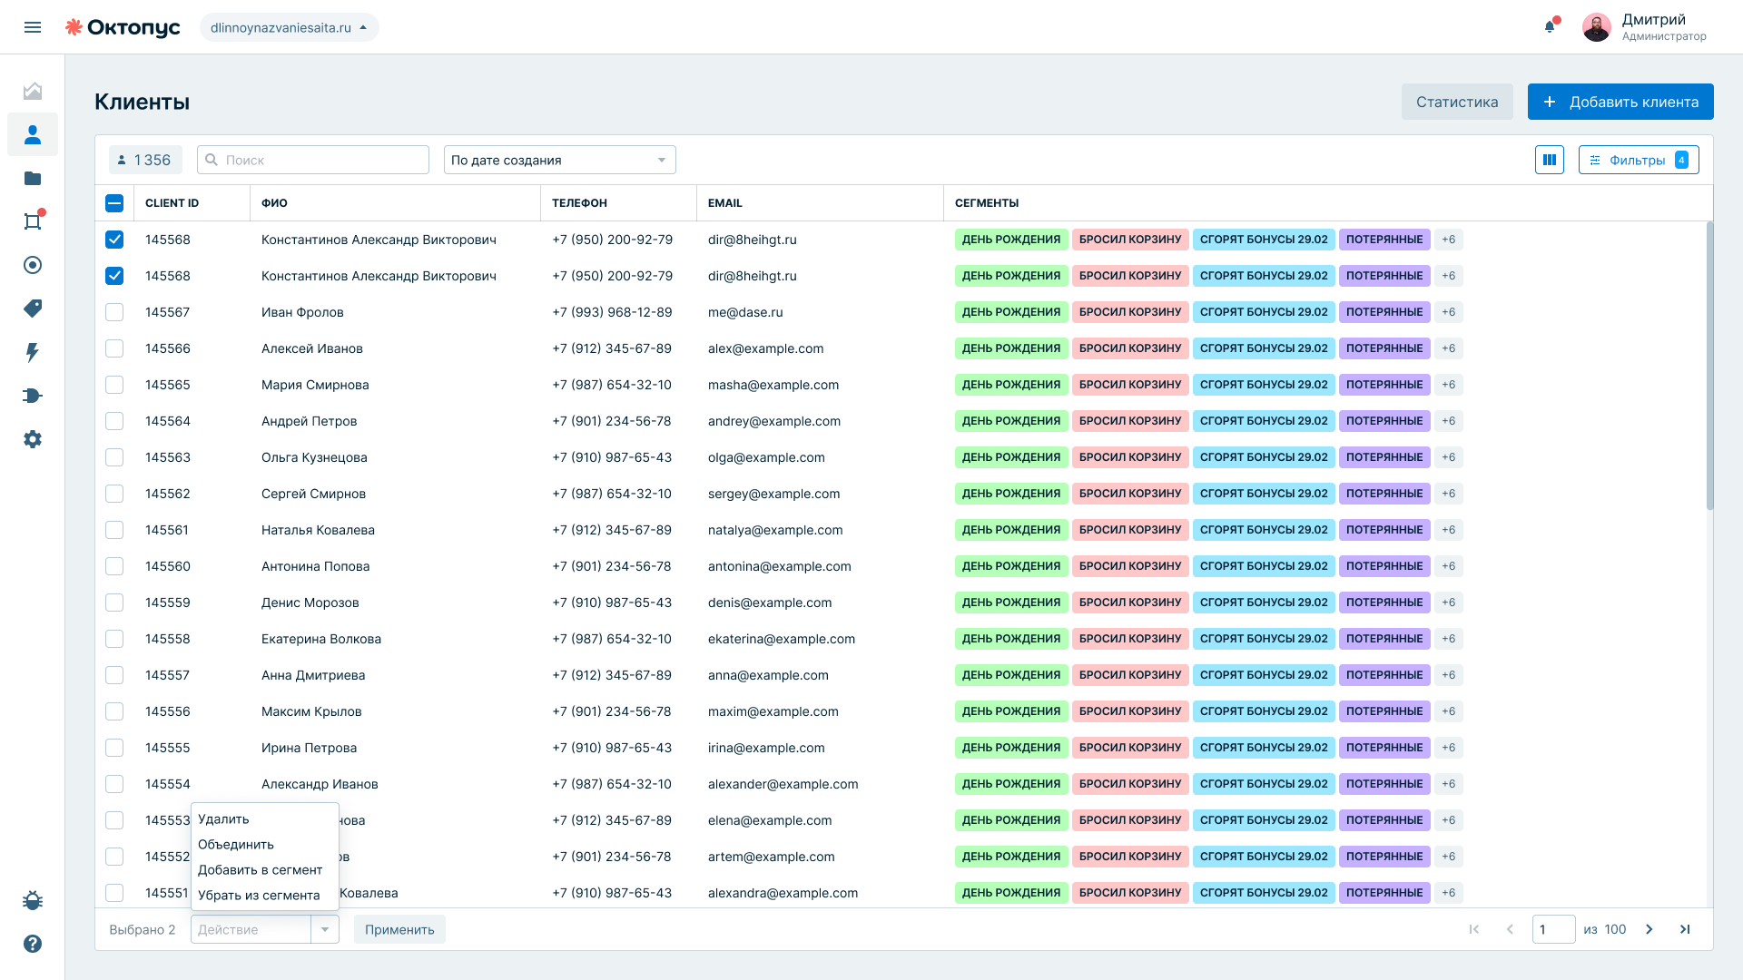Open the tag sidebar icon

click(x=33, y=309)
